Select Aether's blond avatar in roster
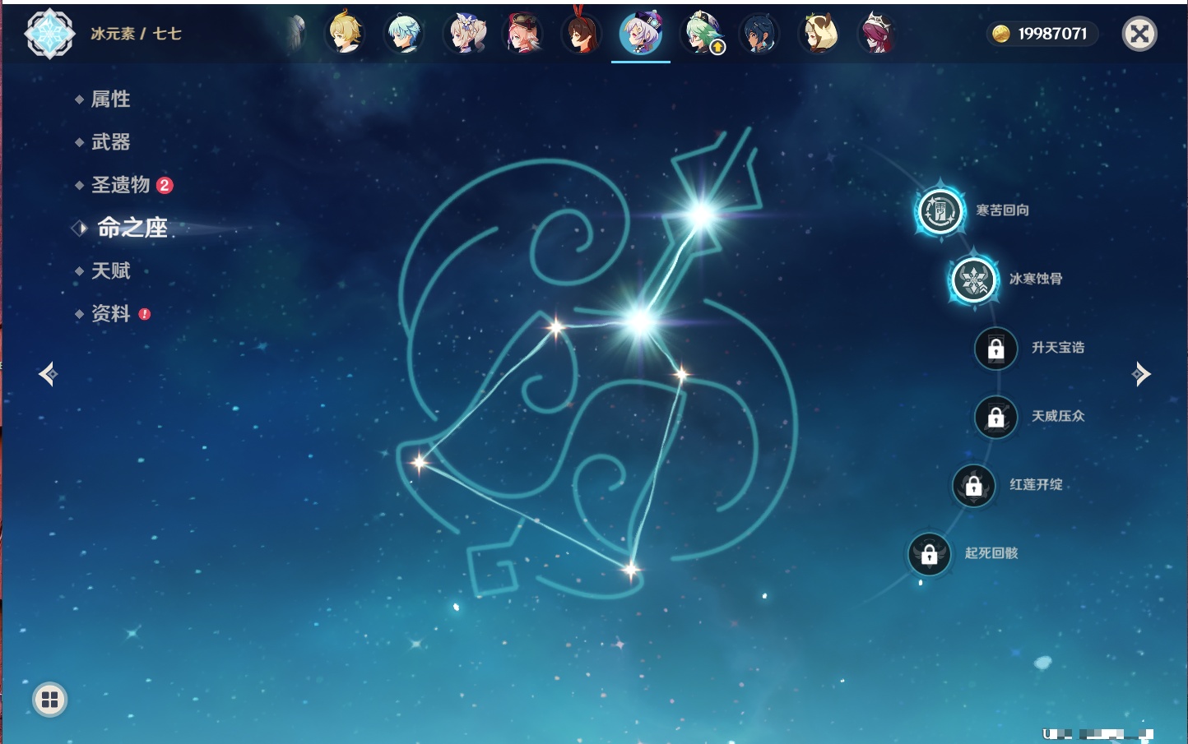1188x744 pixels. click(346, 34)
